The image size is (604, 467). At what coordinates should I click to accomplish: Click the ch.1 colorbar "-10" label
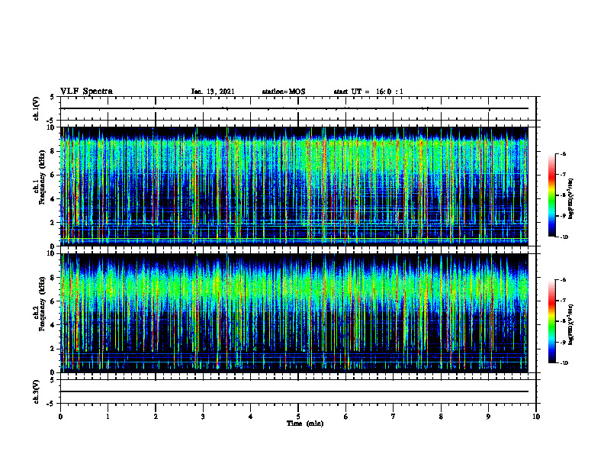point(564,237)
